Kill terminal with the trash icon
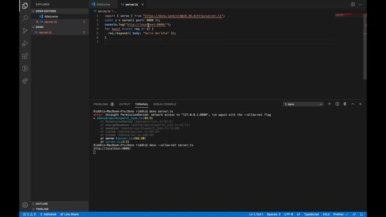Viewport: 386px width, 217px height. [345, 104]
